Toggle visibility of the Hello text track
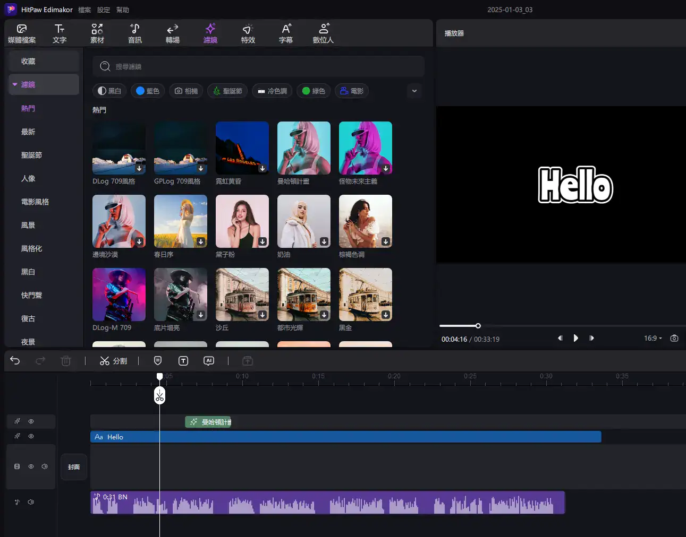 pos(31,436)
